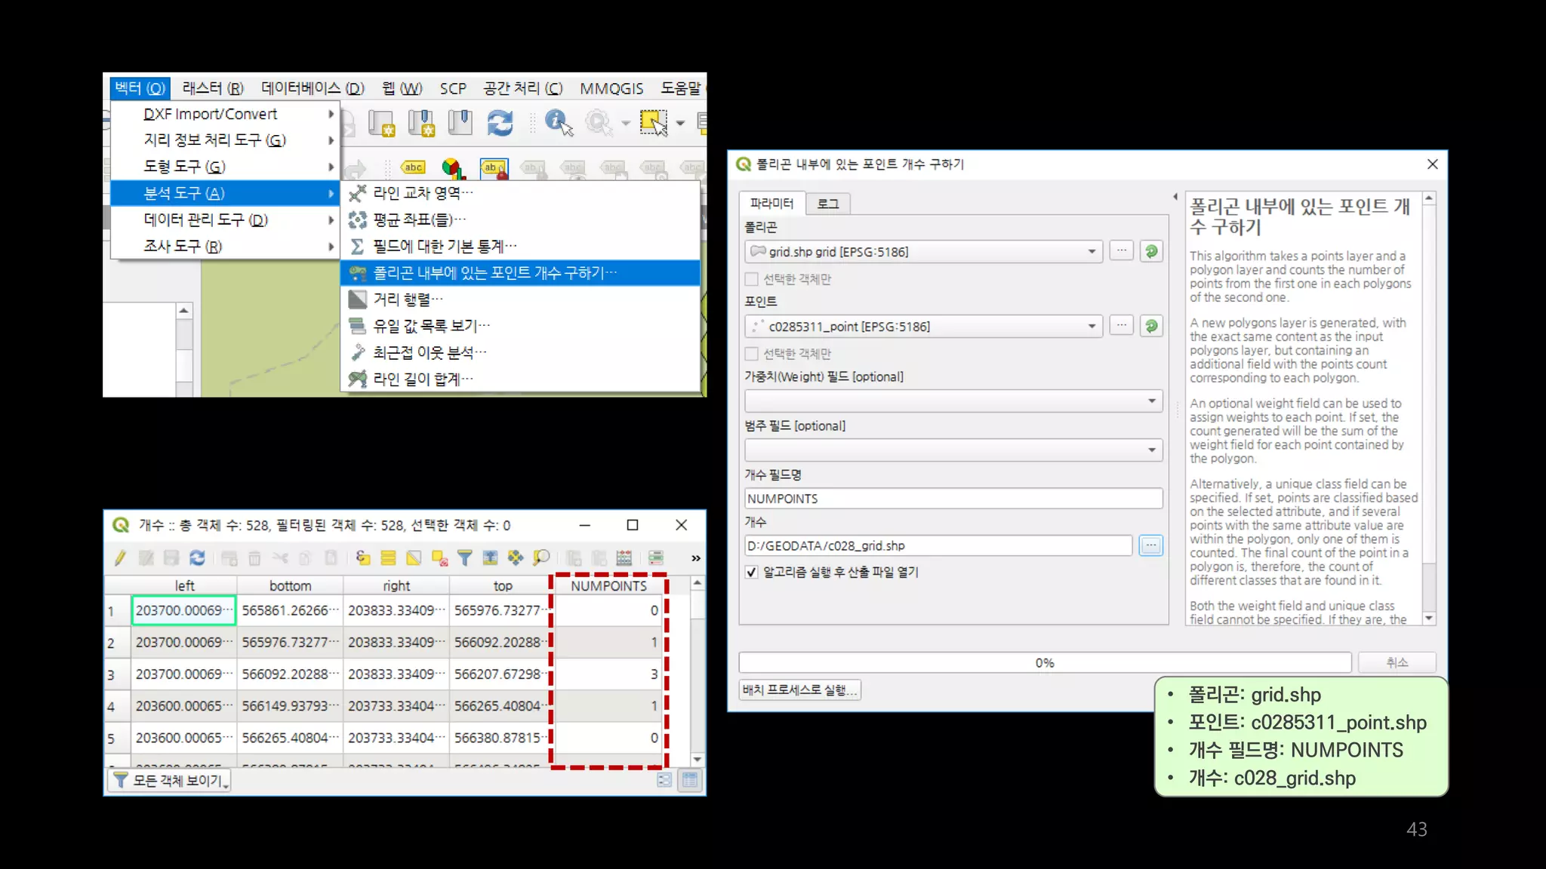
Task: Select count points in polygon menu item
Action: coord(494,273)
